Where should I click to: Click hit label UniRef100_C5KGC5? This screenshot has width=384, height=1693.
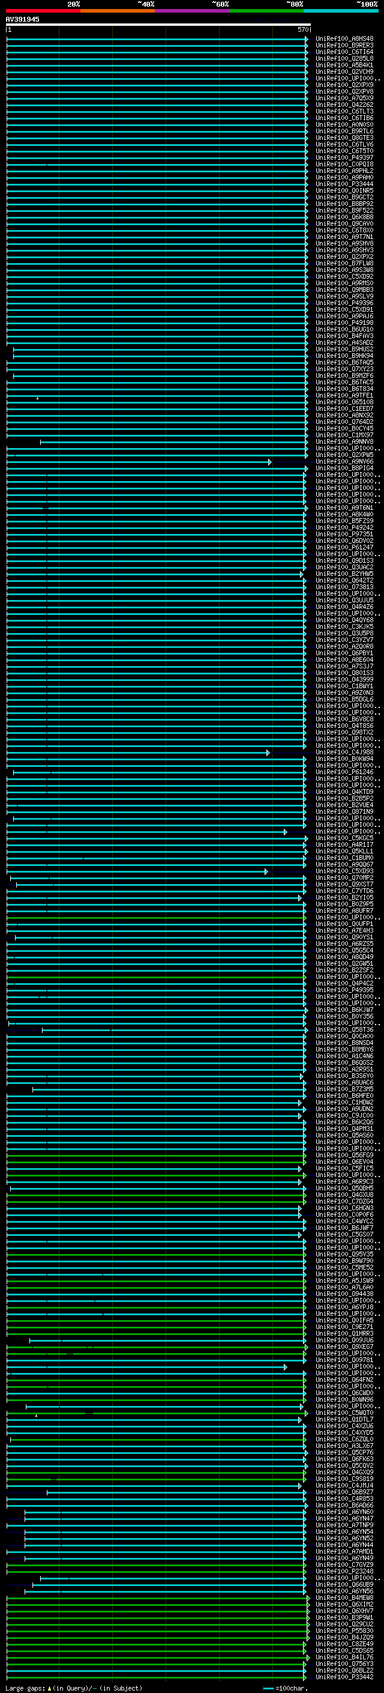(344, 838)
